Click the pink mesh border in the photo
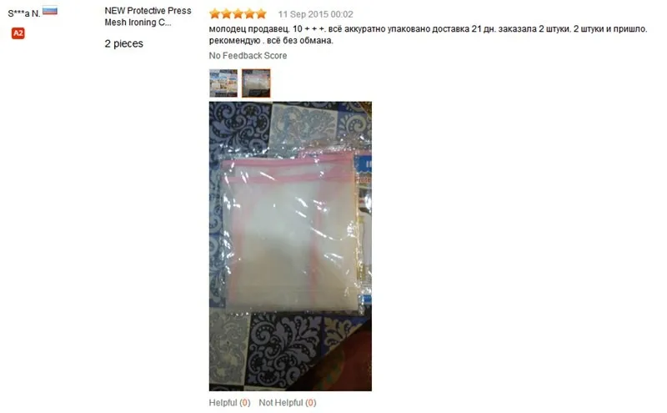Image resolution: width=667 pixels, height=413 pixels. pyautogui.click(x=289, y=163)
